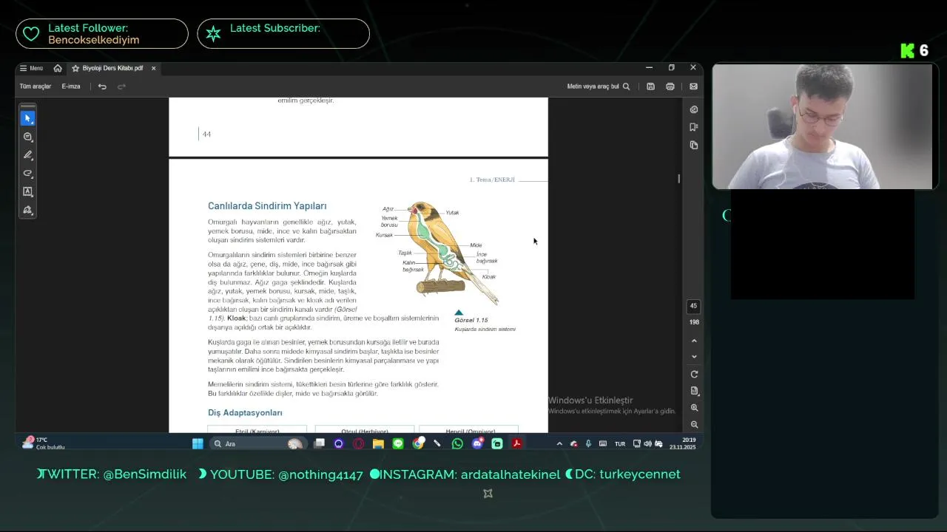
Task: Choose the add text box tool
Action: point(28,191)
